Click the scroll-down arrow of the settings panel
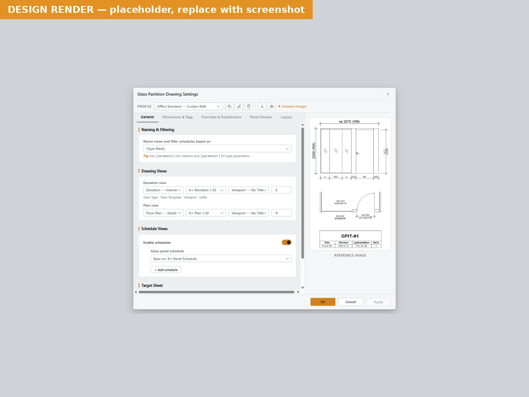 (x=302, y=288)
